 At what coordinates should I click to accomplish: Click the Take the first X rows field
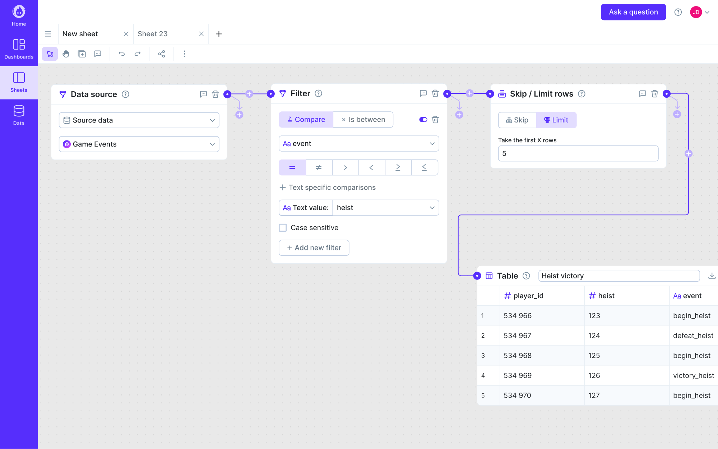pos(578,153)
